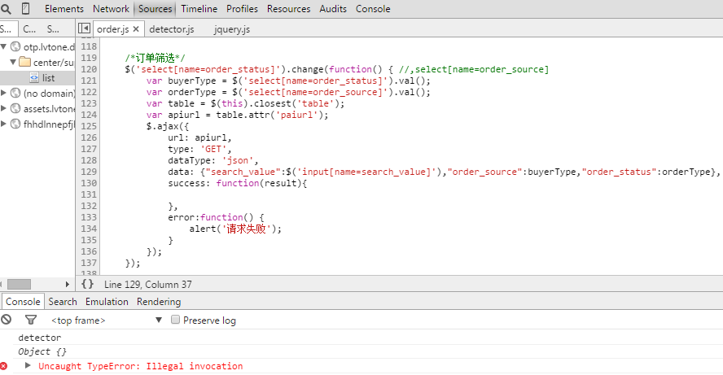The width and height of the screenshot is (723, 375).
Task: Click line number 134 in gutter
Action: tap(89, 229)
